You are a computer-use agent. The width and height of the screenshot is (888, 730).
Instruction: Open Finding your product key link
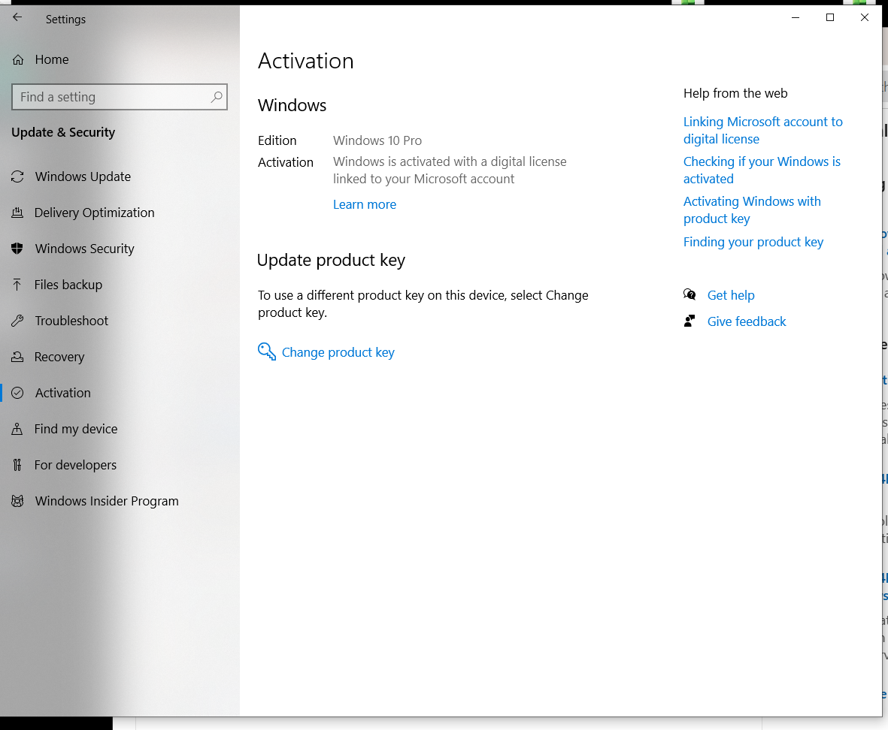point(753,242)
